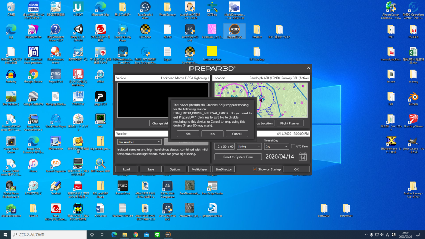Click Yes in the DXGI error dialog
Screen dimensions: 425x239
coord(188,134)
